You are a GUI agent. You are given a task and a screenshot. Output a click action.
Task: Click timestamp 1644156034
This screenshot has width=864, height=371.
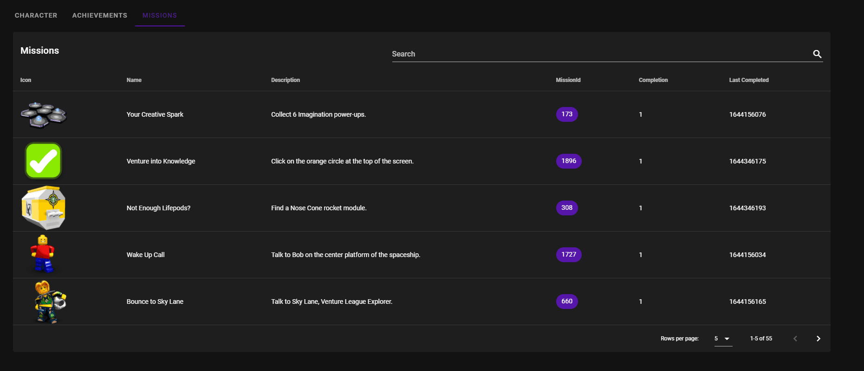(747, 255)
